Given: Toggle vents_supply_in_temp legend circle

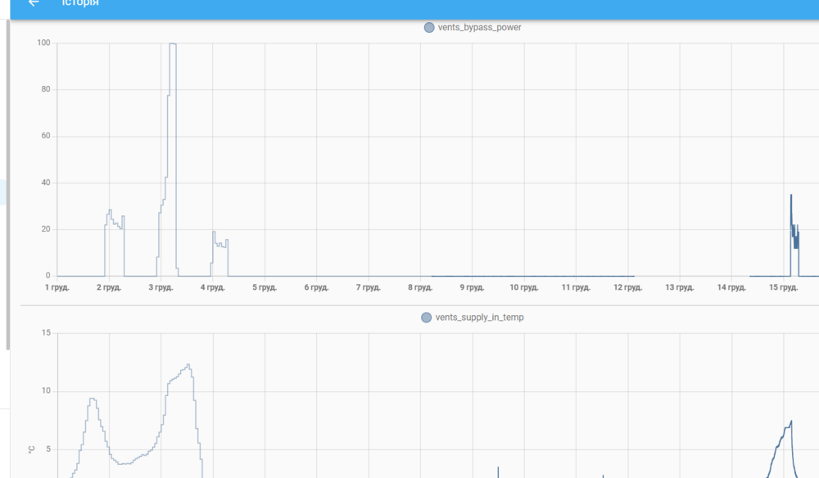Looking at the screenshot, I should [x=426, y=318].
